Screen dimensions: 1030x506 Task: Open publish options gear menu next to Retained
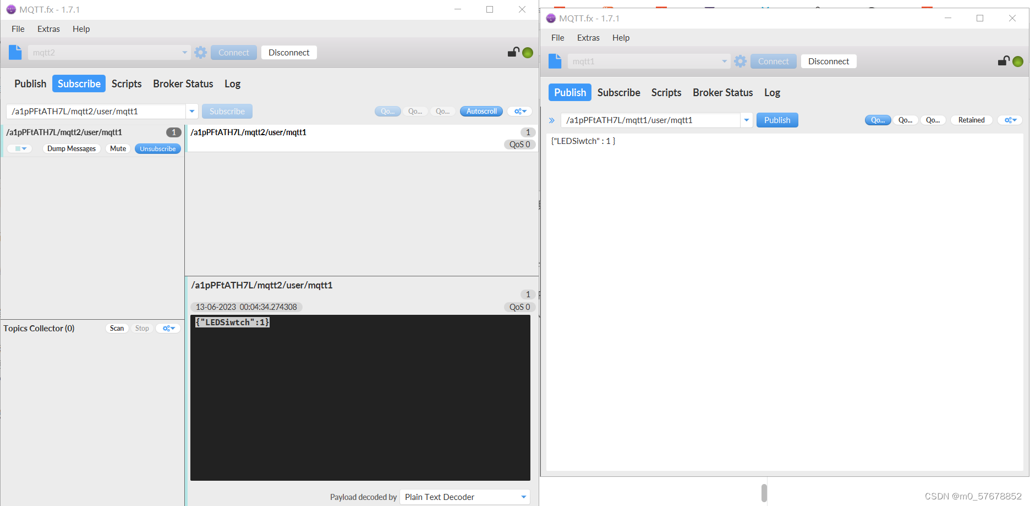[x=1010, y=120]
